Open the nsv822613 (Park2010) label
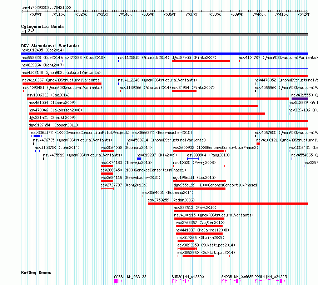The height and width of the screenshot is (285, 318). pyautogui.click(x=195, y=207)
